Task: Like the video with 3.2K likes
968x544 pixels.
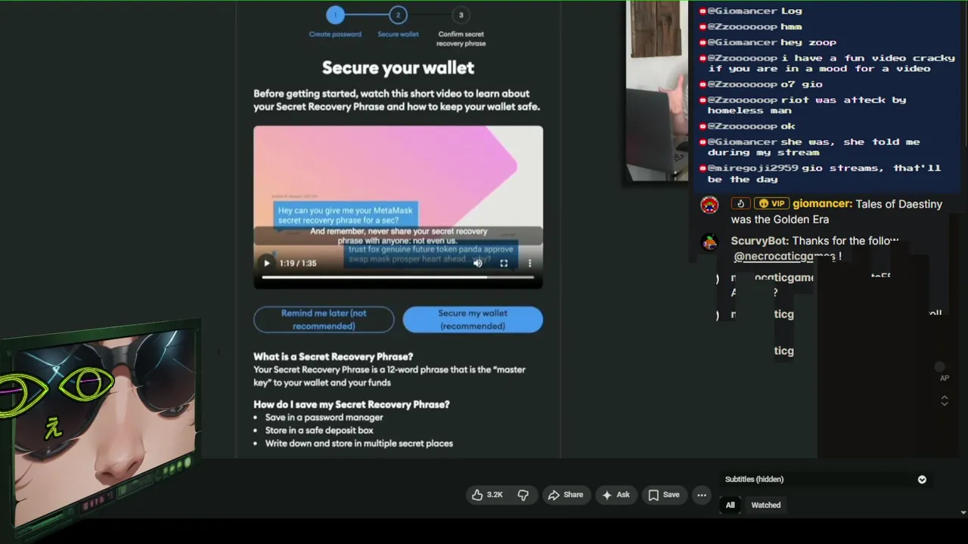Action: point(486,495)
